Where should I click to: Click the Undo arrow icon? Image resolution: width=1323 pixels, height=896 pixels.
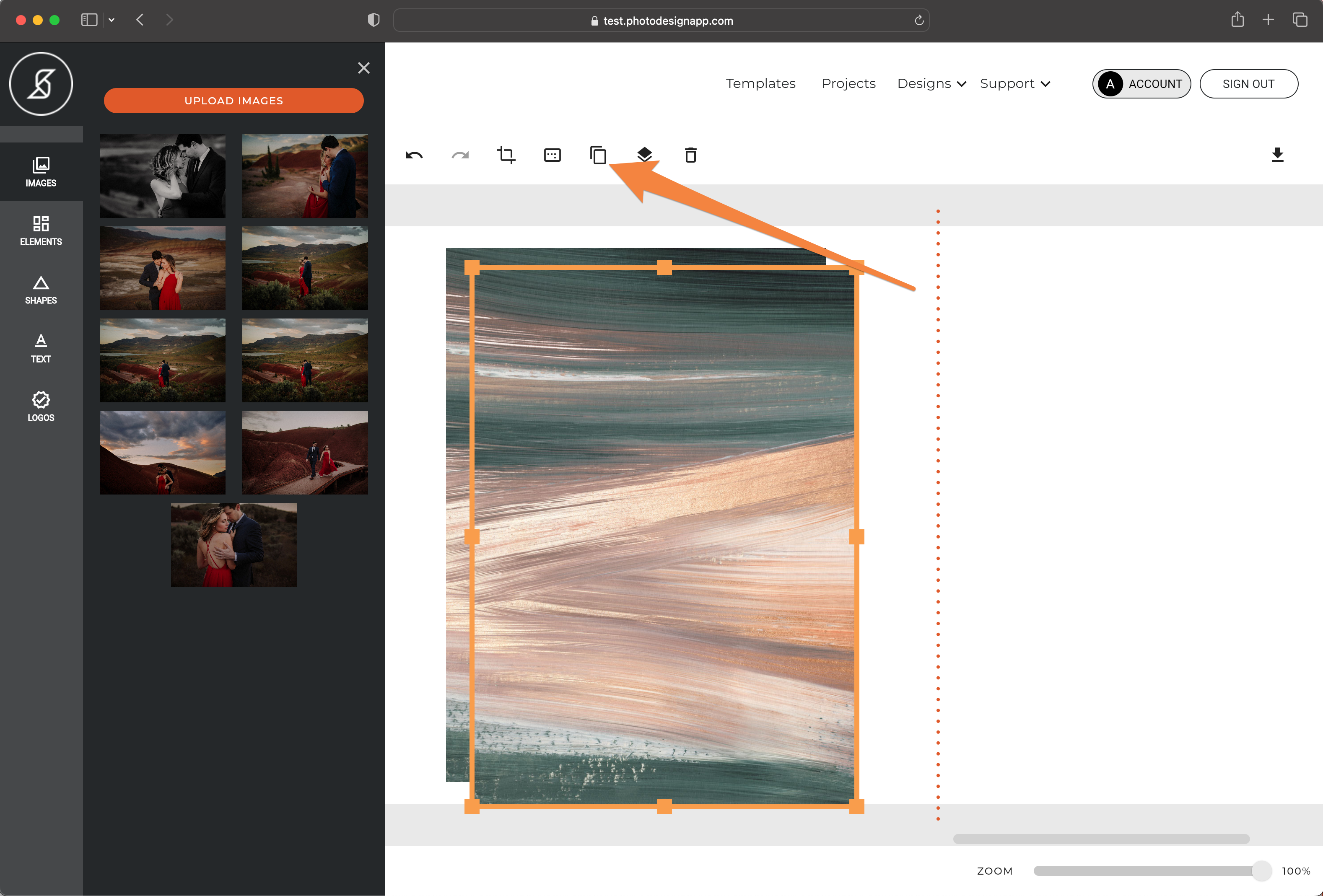[x=414, y=155]
